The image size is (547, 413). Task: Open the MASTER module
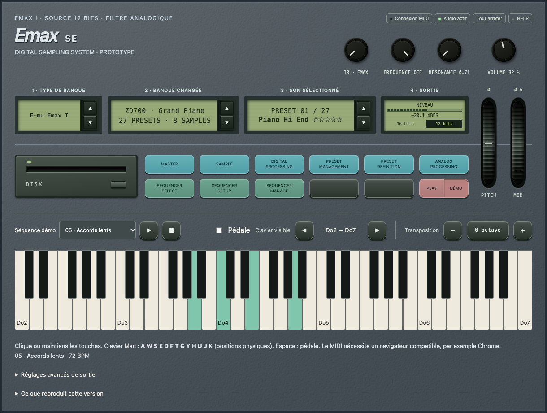[169, 164]
